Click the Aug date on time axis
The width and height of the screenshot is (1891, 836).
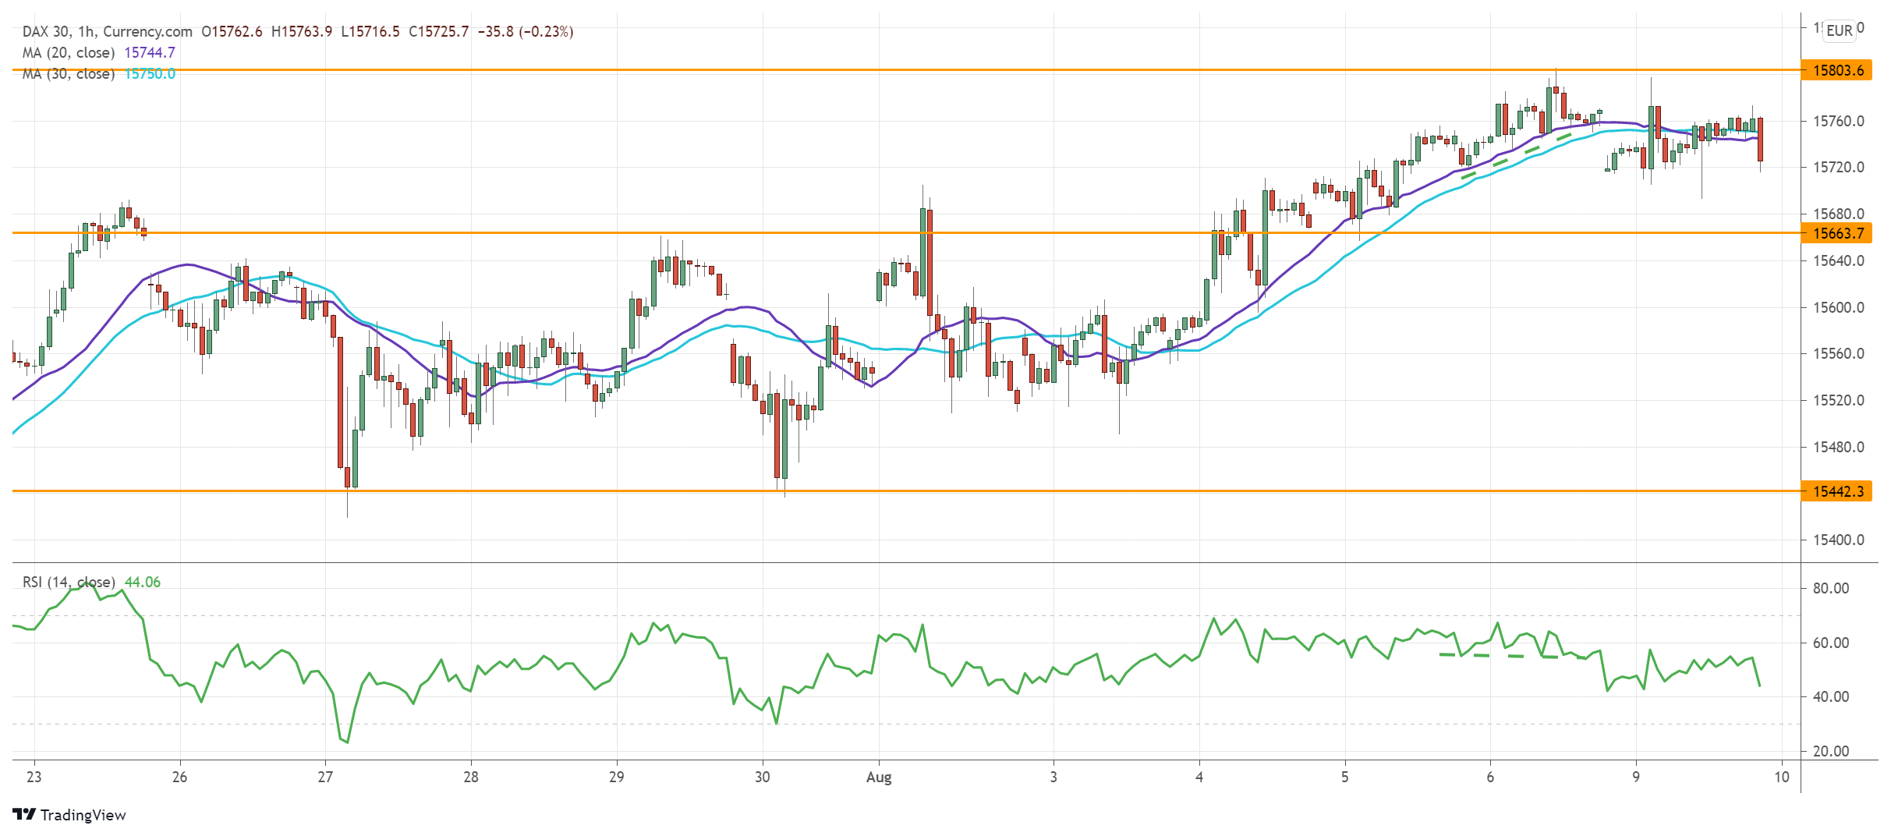coord(879,778)
